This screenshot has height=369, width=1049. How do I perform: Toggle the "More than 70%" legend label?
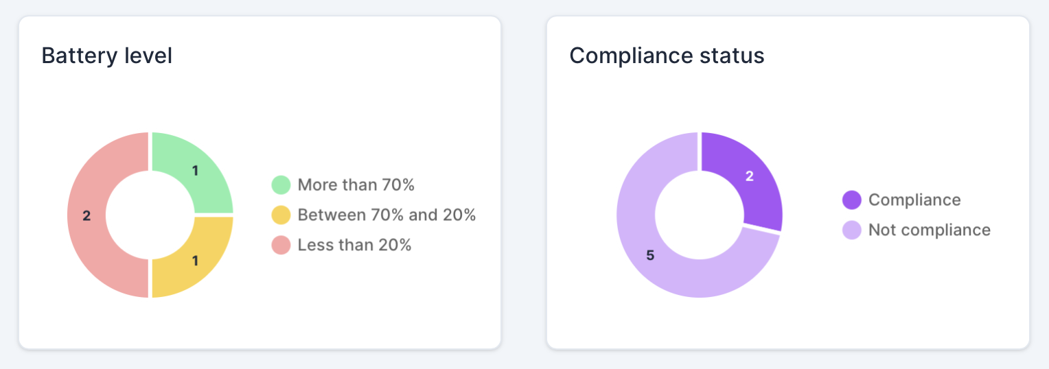coord(356,185)
